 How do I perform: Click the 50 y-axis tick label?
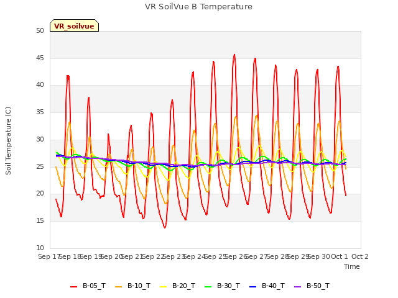[40, 30]
